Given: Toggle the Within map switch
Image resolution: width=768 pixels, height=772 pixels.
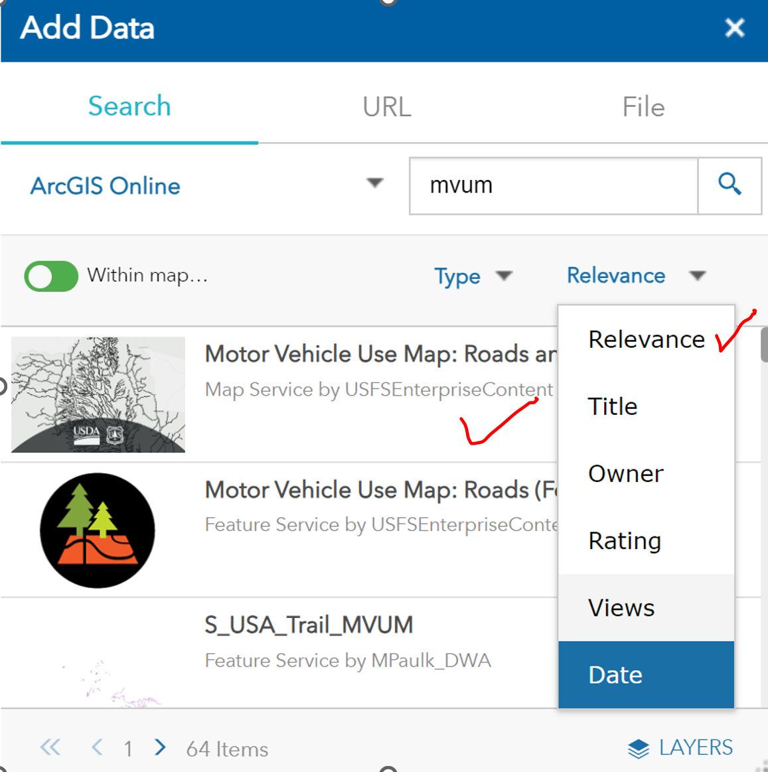Looking at the screenshot, I should pyautogui.click(x=51, y=276).
